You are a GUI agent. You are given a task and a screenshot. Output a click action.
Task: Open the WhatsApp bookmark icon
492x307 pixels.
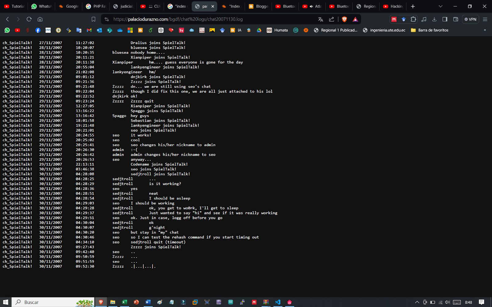coord(7,30)
